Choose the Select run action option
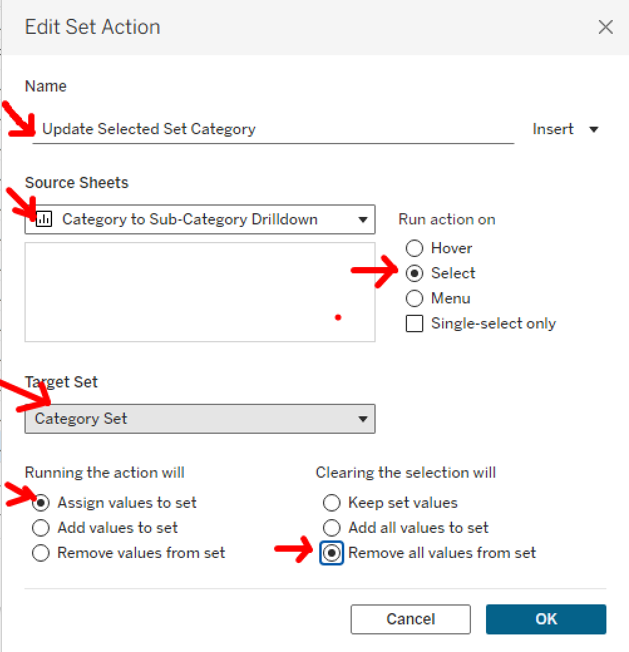This screenshot has width=629, height=652. (415, 273)
